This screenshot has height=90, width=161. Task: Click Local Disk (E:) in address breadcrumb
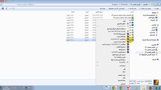[135, 4]
